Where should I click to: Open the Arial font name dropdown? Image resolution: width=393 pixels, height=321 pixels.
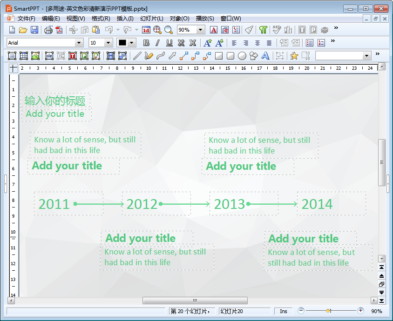pyautogui.click(x=79, y=43)
